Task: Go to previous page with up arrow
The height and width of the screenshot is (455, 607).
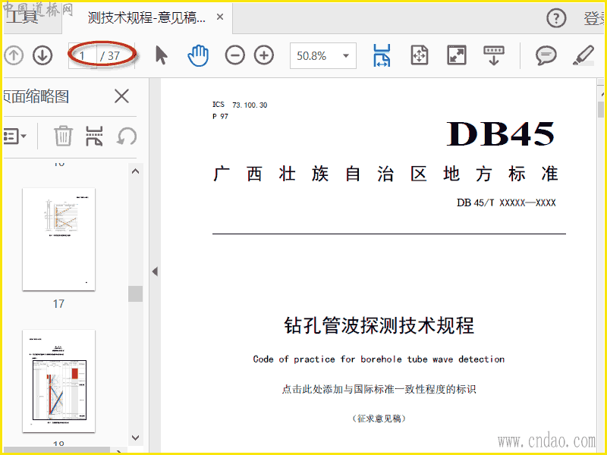Action: 14,55
